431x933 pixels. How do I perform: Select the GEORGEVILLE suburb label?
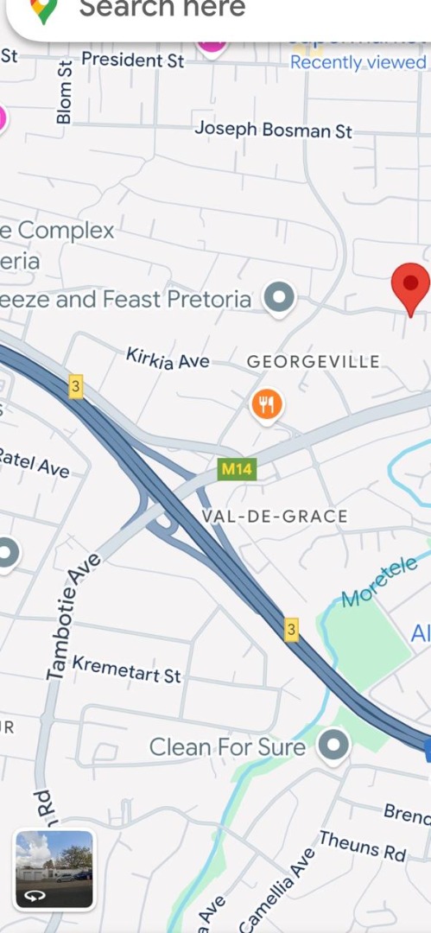pos(314,362)
